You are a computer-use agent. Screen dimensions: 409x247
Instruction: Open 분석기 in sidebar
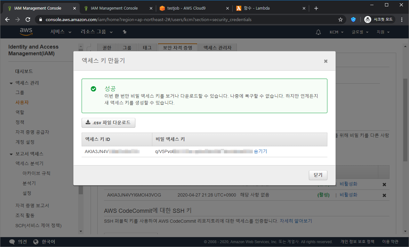[29, 183]
